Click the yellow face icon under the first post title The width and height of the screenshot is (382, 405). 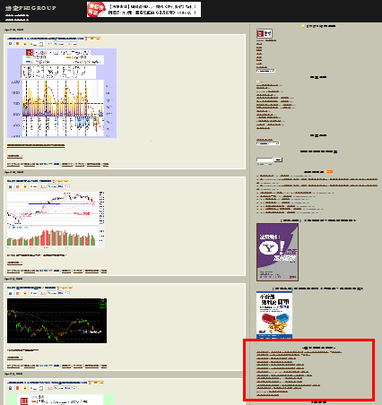(x=25, y=44)
